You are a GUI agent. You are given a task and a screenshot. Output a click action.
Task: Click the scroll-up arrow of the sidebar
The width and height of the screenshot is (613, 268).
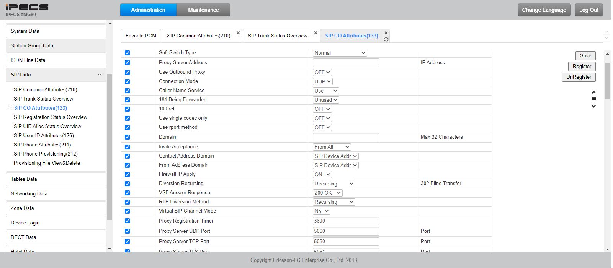(x=110, y=24)
